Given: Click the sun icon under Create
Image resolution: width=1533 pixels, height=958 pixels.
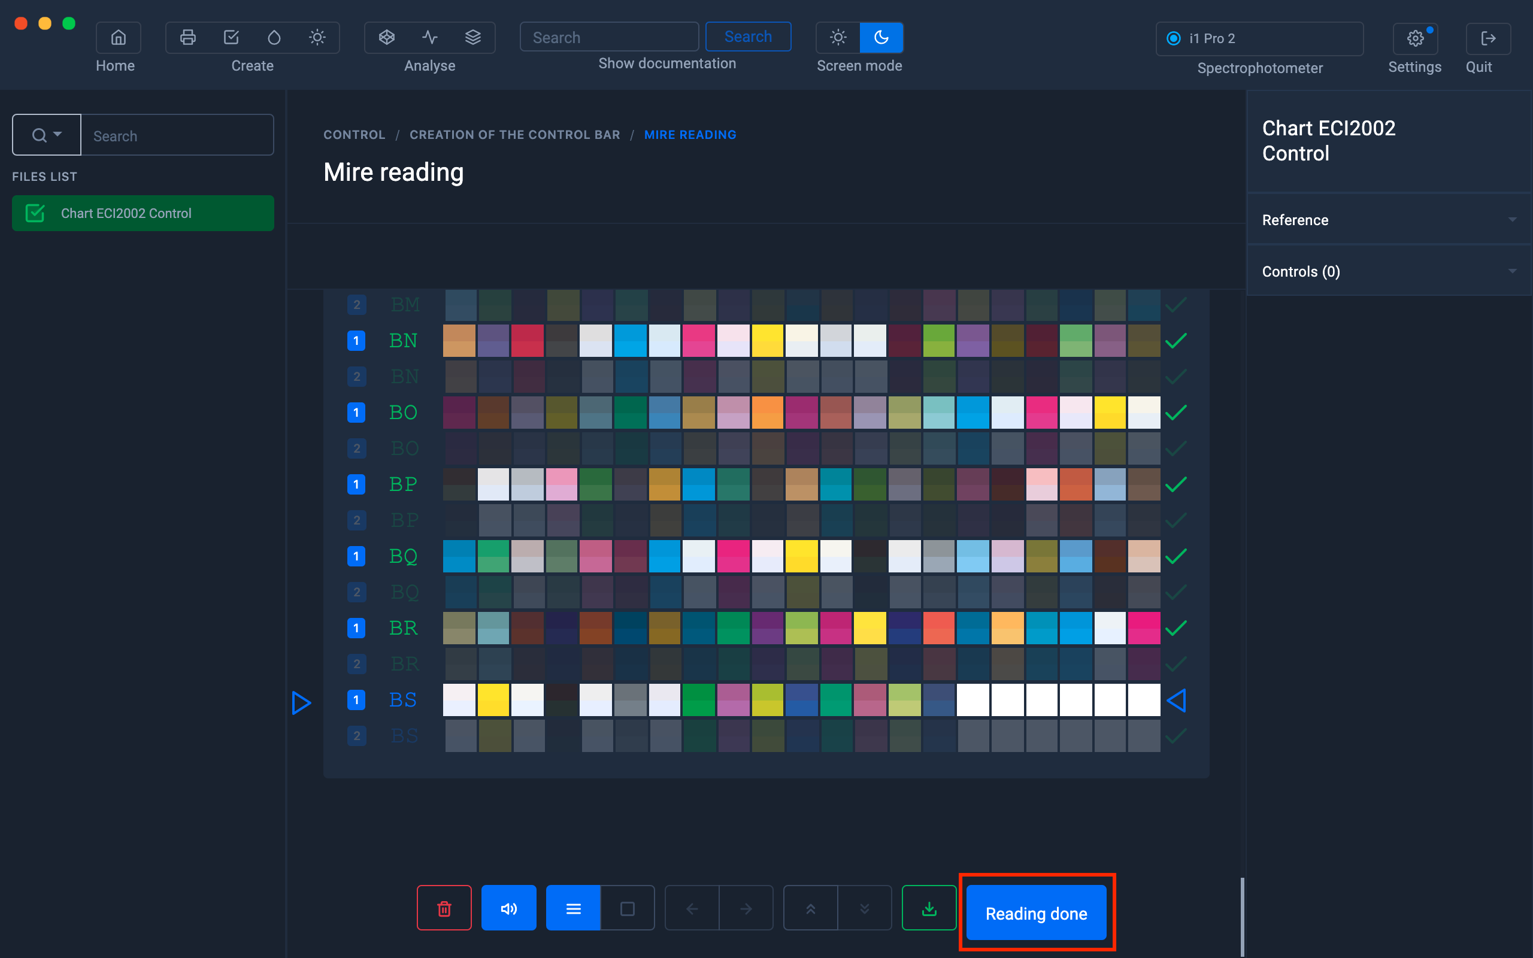Looking at the screenshot, I should [x=317, y=37].
